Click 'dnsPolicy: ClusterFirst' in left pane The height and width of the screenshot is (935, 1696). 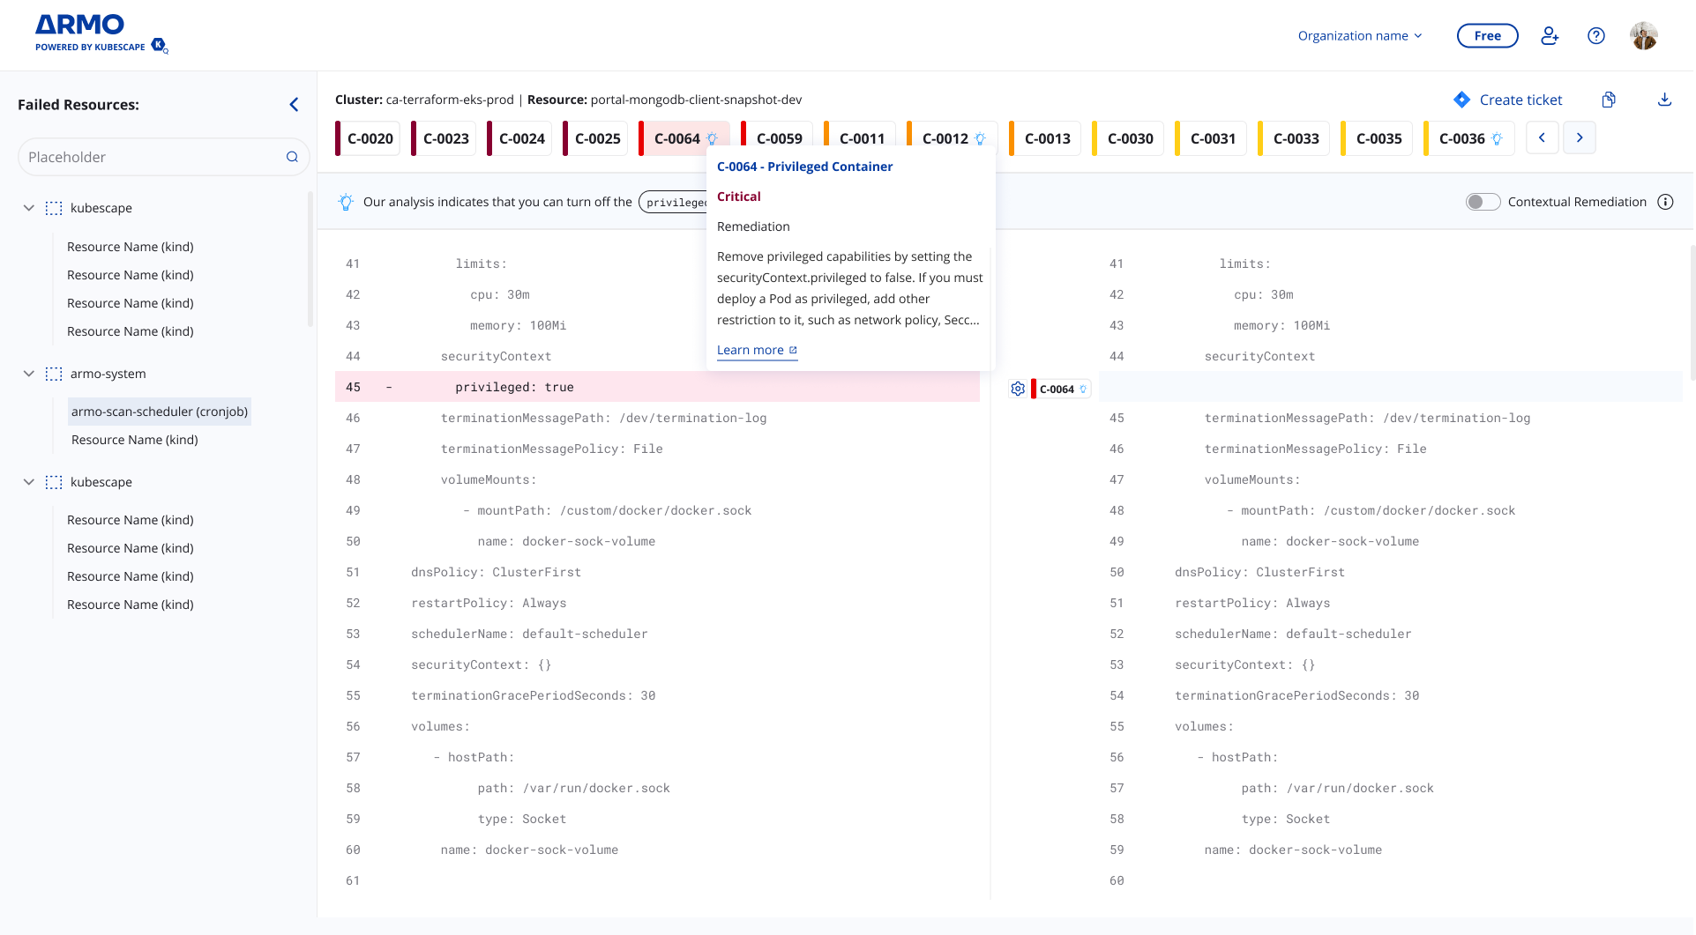pyautogui.click(x=496, y=572)
